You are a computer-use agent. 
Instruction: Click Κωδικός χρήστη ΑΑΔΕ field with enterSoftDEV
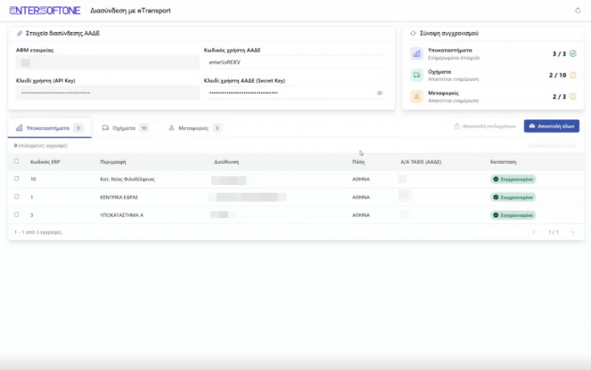tap(295, 62)
